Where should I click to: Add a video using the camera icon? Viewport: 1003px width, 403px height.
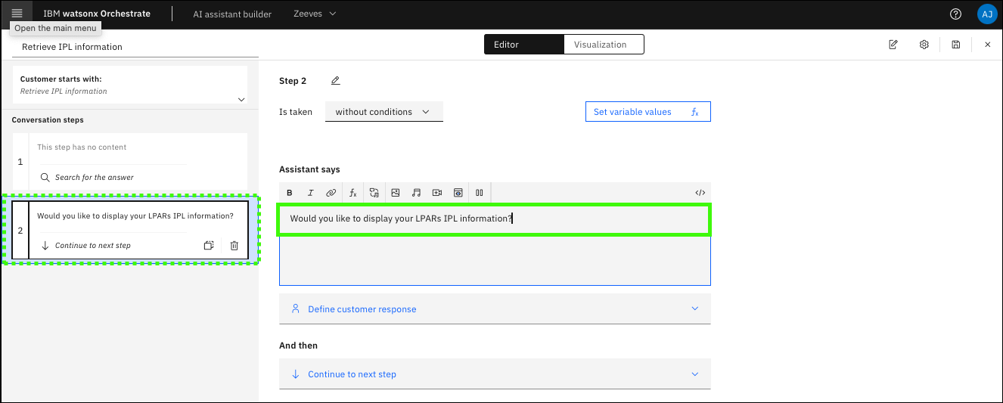click(436, 193)
